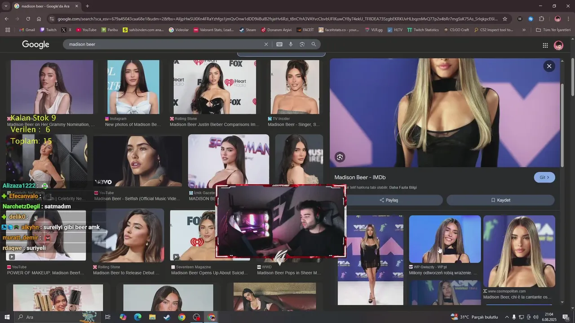Viewport: 575px width, 323px height.
Task: Click the Google logo
Action: [35, 44]
